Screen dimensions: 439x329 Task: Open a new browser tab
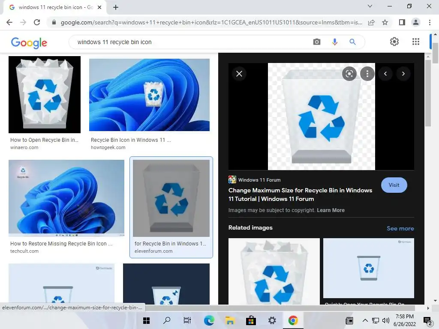pos(116,7)
